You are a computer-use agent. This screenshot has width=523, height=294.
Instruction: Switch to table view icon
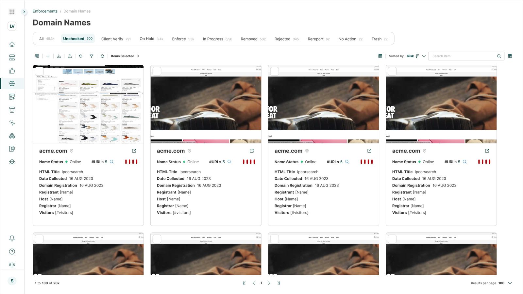[x=380, y=56]
